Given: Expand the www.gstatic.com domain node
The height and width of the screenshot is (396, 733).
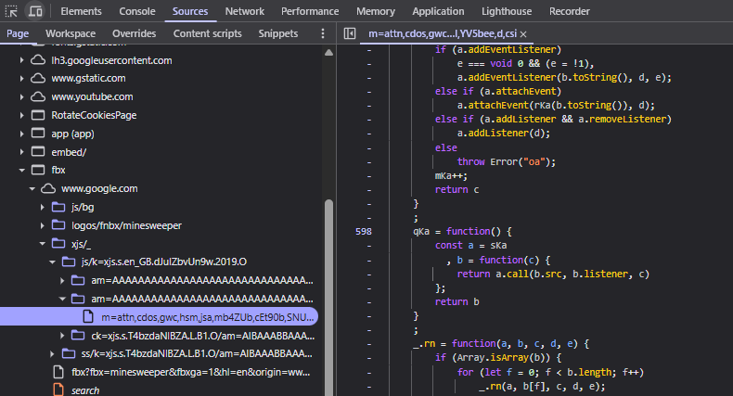Looking at the screenshot, I should click(x=23, y=78).
